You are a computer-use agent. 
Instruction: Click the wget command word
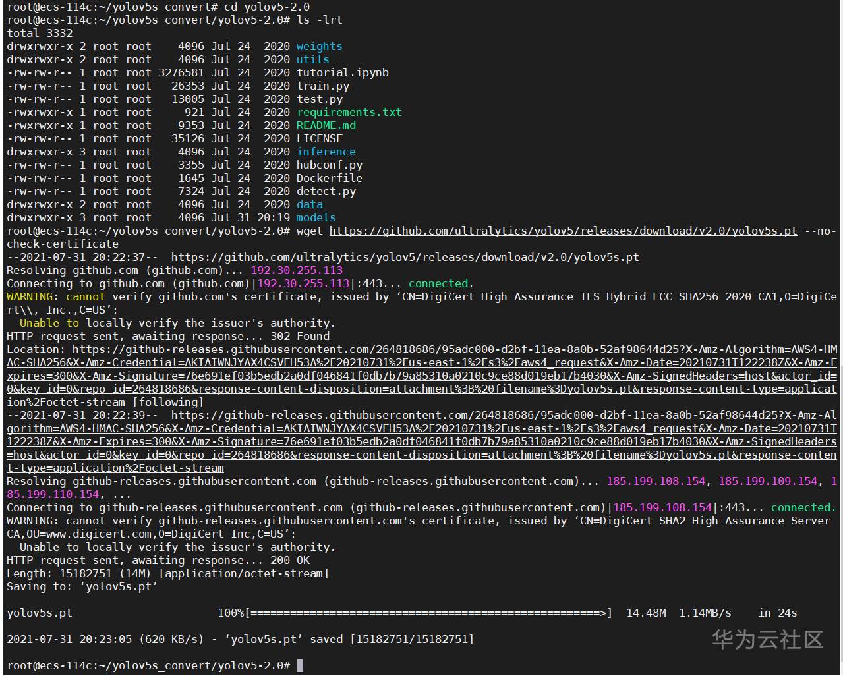(x=309, y=231)
